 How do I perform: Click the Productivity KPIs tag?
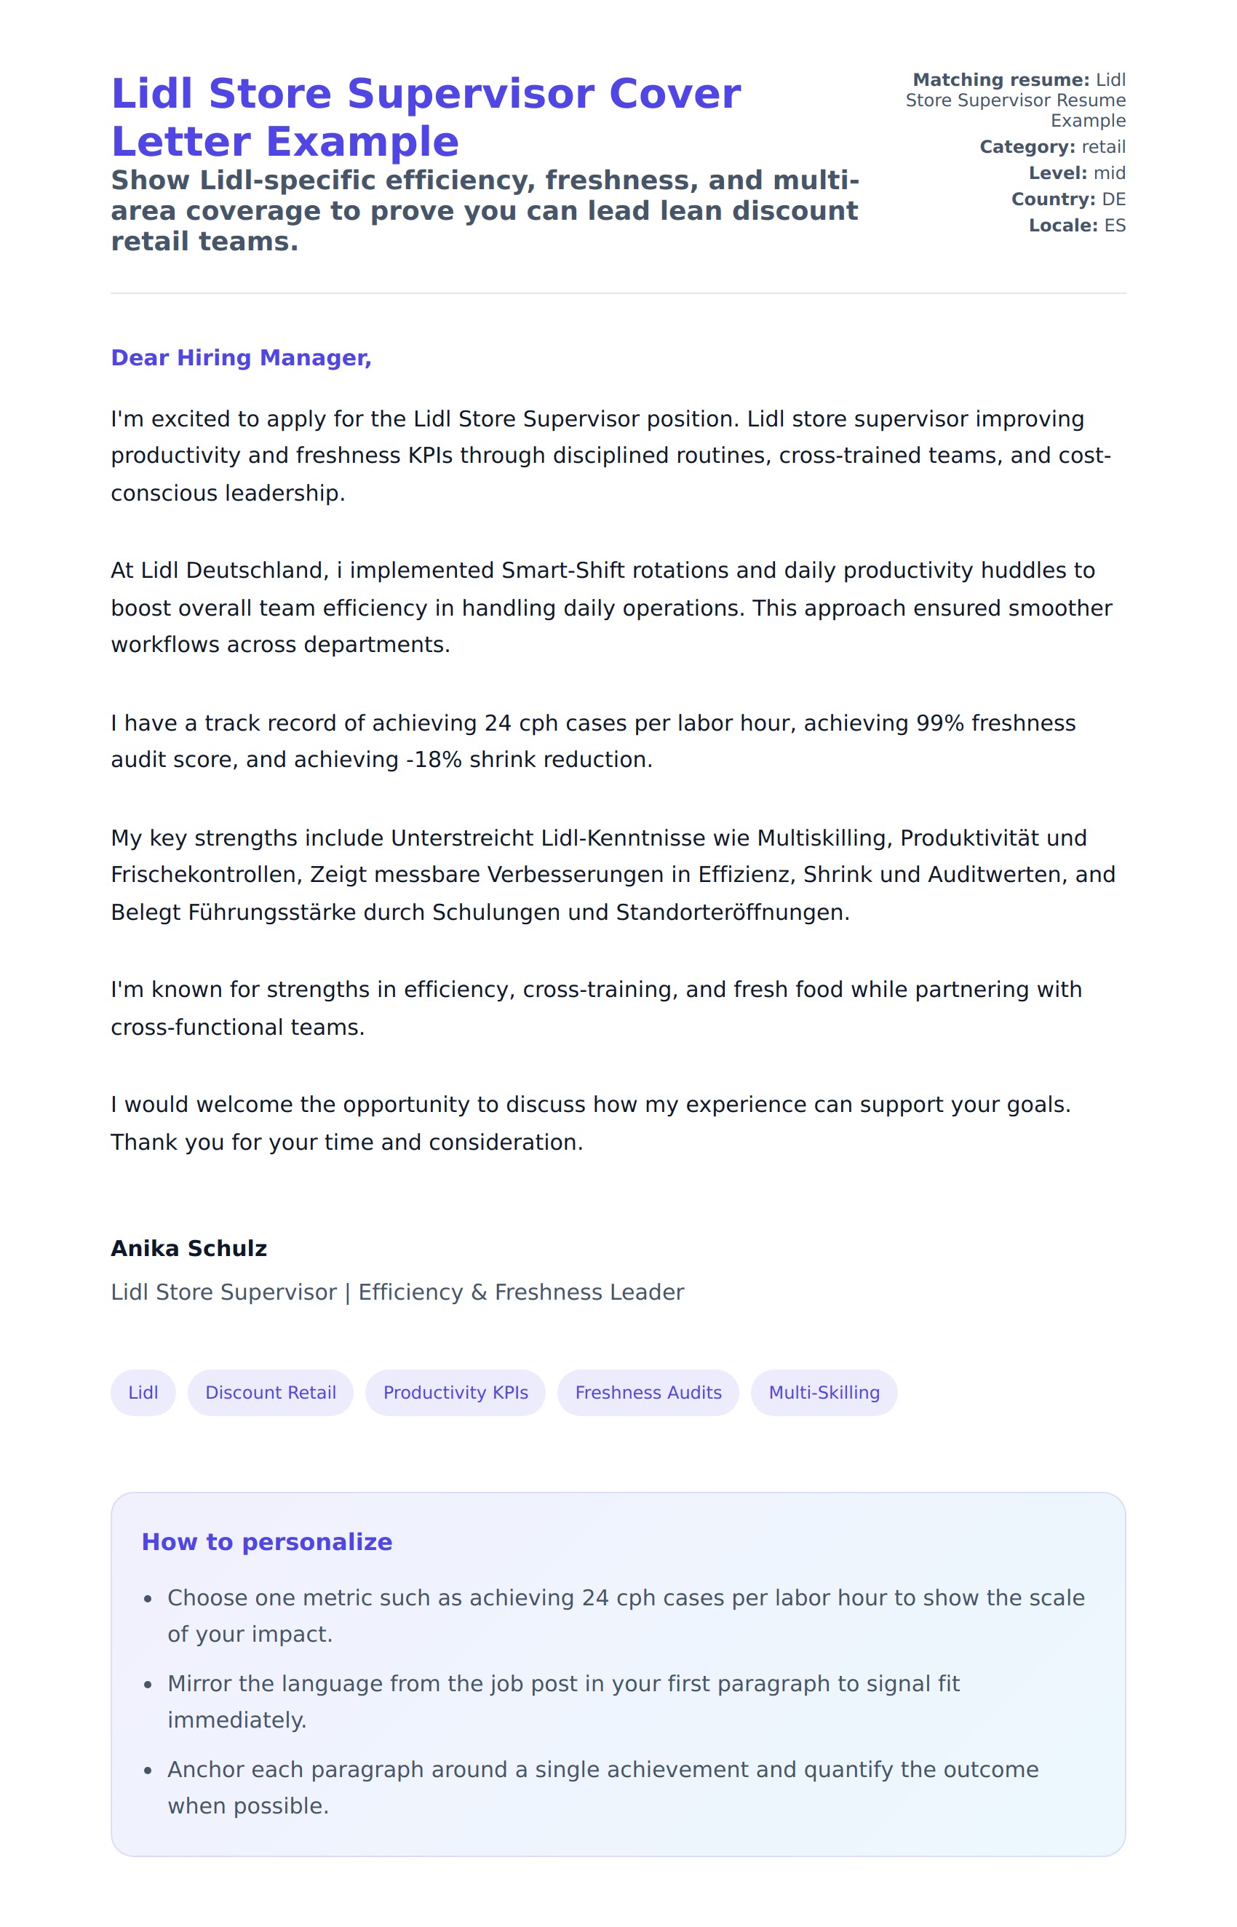point(456,1392)
